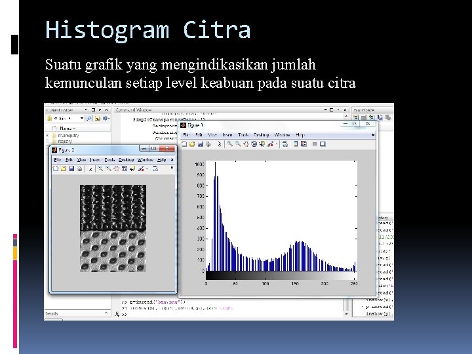Click Link Plot icon in Figure 1
Screen dimensions: 472x354
coord(285,144)
